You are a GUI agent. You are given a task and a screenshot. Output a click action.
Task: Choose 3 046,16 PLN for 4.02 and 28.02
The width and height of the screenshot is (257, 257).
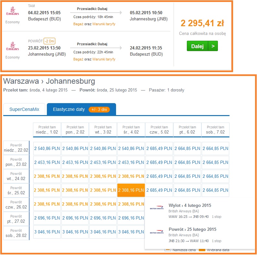click(131, 232)
